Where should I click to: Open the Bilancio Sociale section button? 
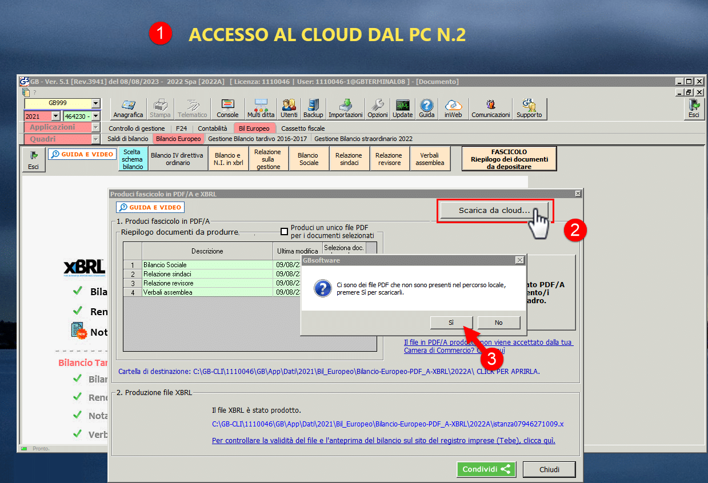[x=308, y=159]
